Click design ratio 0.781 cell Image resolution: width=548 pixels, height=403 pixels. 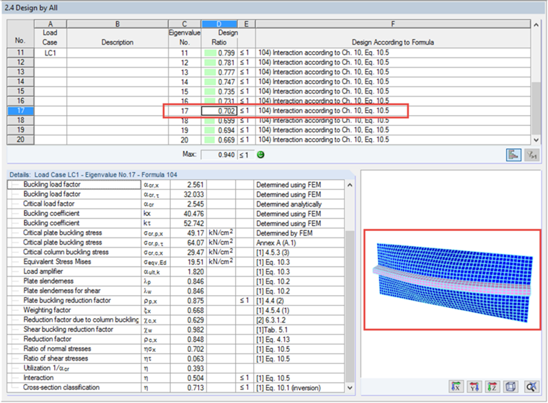click(x=219, y=63)
